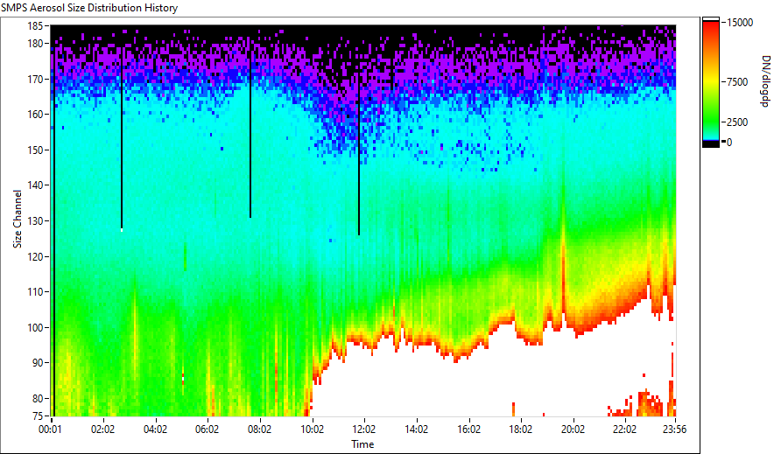Click the y-axis tick label 110
This screenshot has width=774, height=454.
36,292
